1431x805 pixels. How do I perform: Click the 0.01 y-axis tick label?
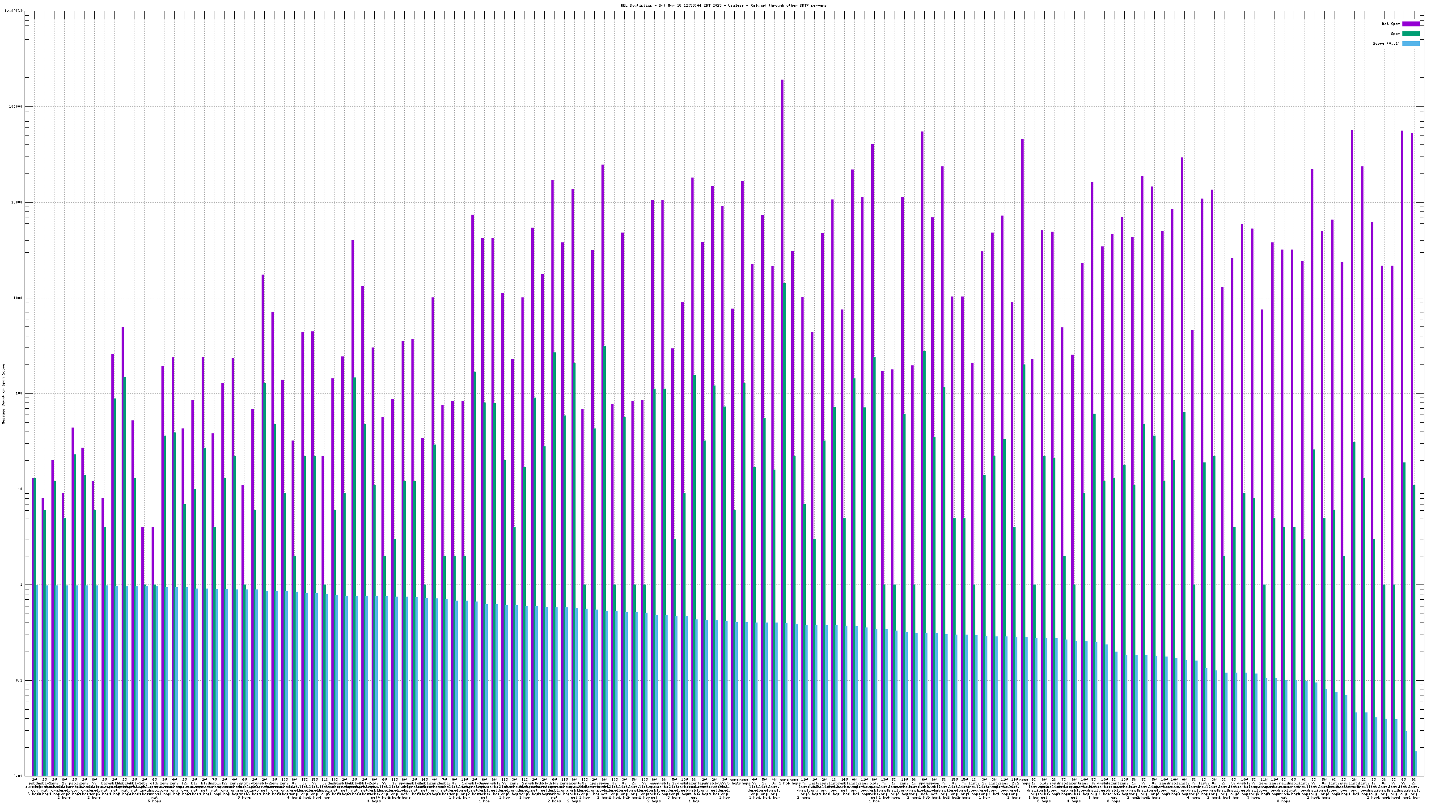click(x=19, y=776)
